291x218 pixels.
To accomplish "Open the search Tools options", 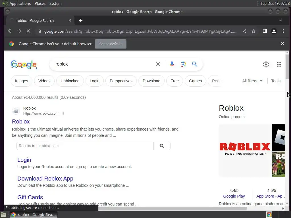I will (x=276, y=81).
